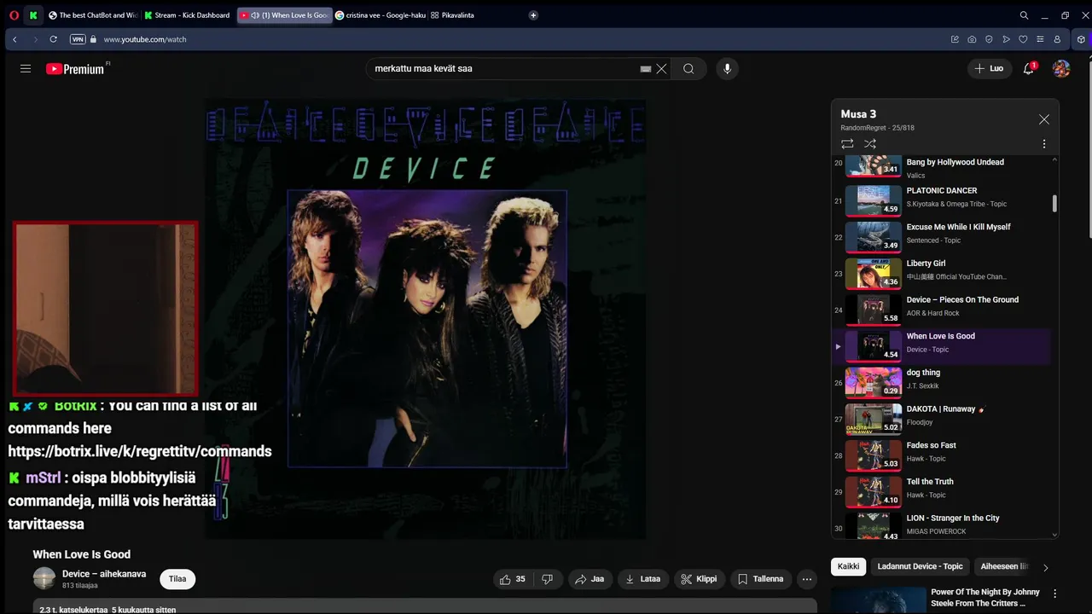
Task: Create a clip with Klippi
Action: [699, 579]
